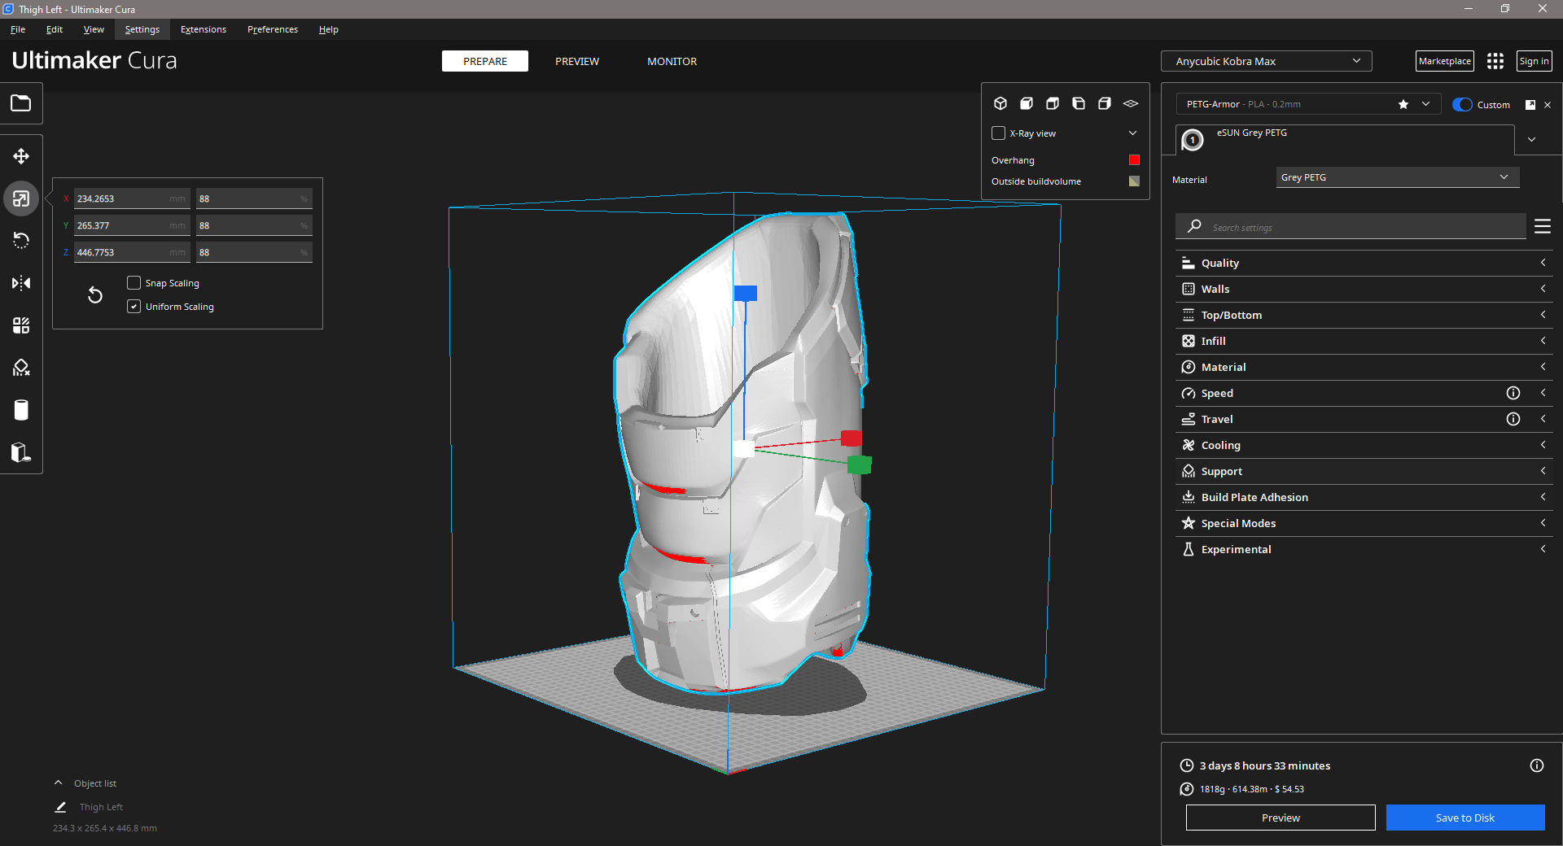Show Speed category info icon
The width and height of the screenshot is (1563, 846).
tap(1513, 393)
